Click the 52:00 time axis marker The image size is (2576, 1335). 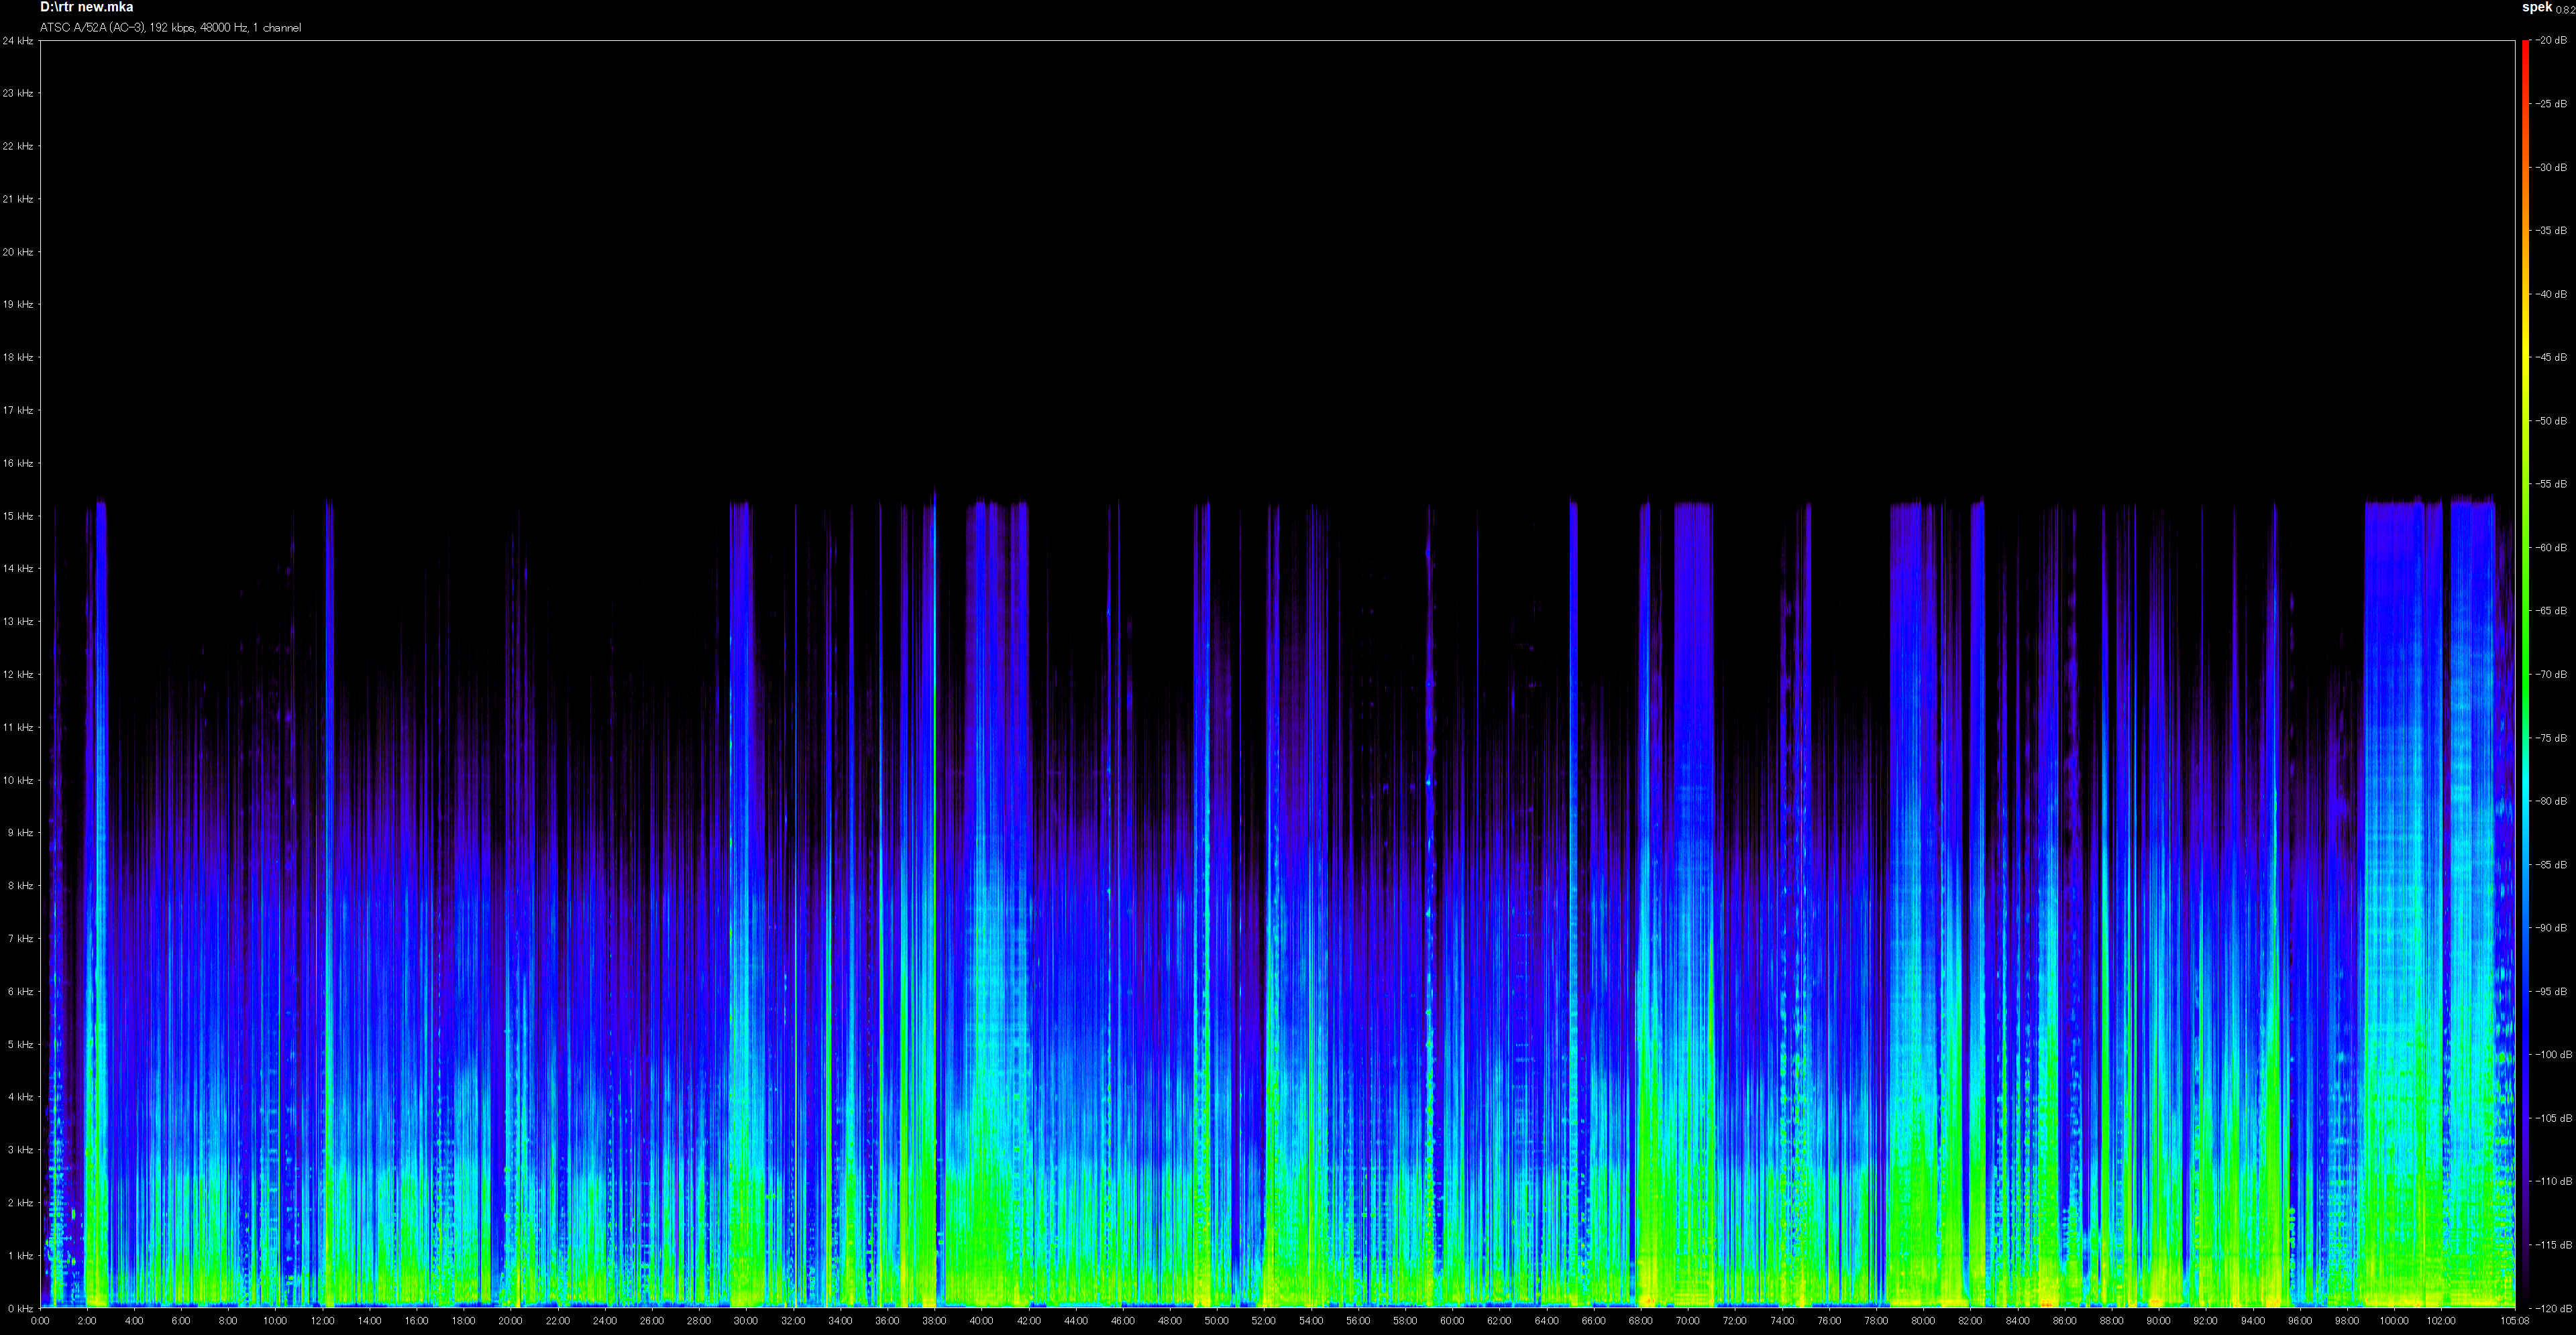coord(1264,1321)
